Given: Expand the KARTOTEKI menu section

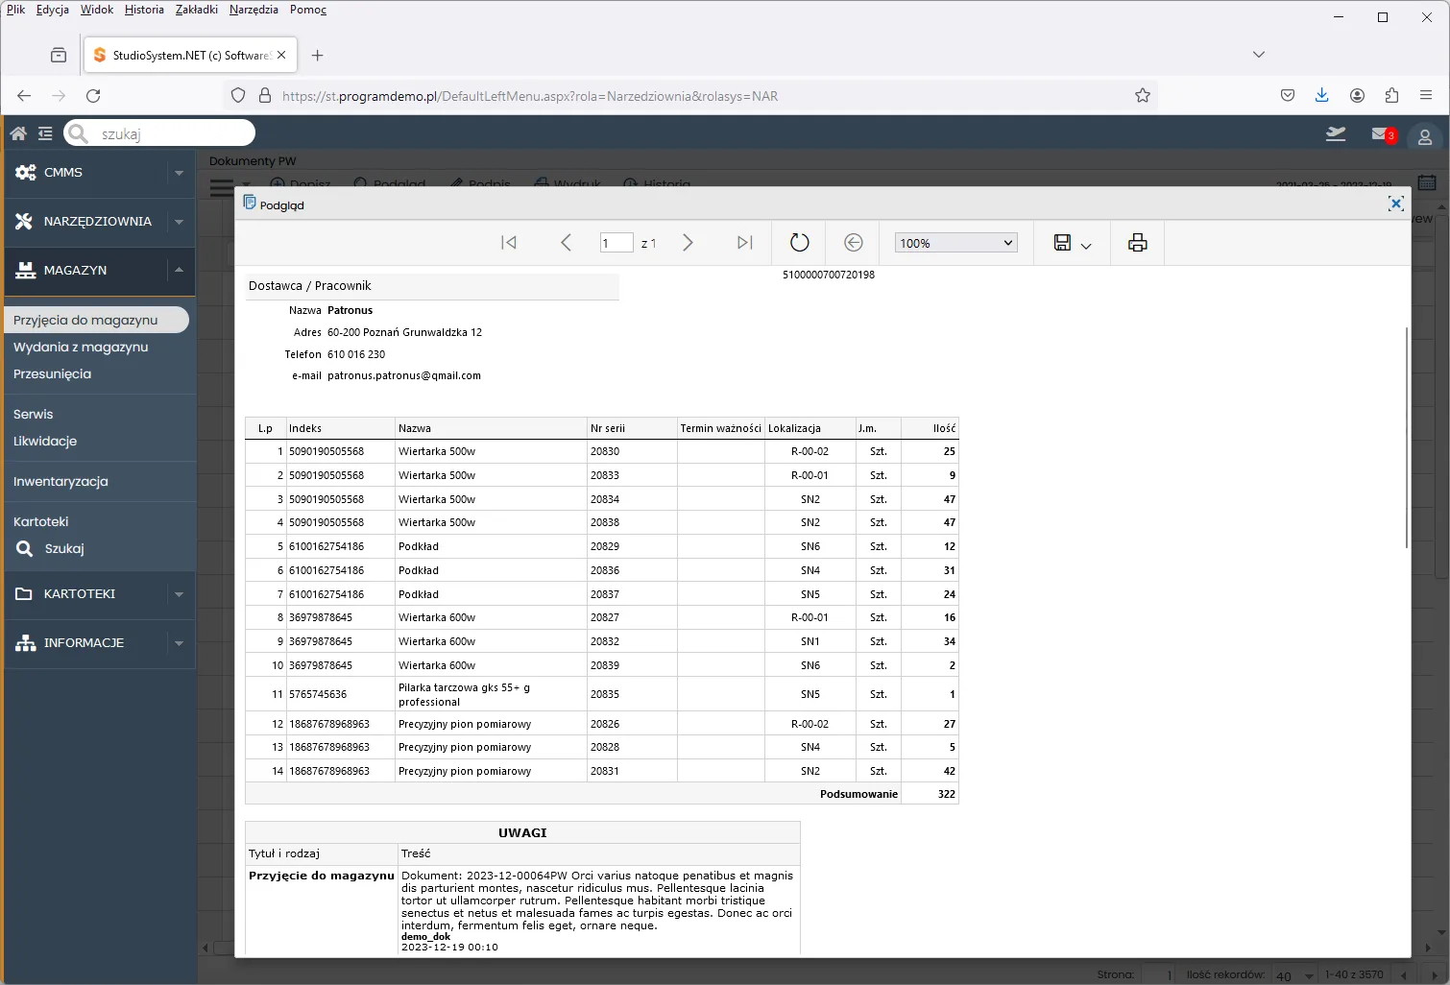Looking at the screenshot, I should (x=179, y=594).
